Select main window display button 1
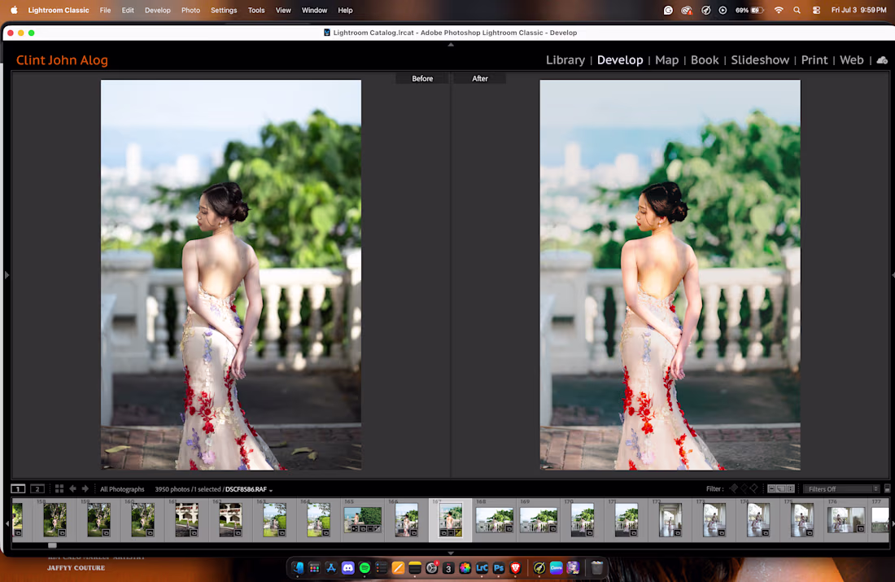This screenshot has width=895, height=582. (18, 489)
